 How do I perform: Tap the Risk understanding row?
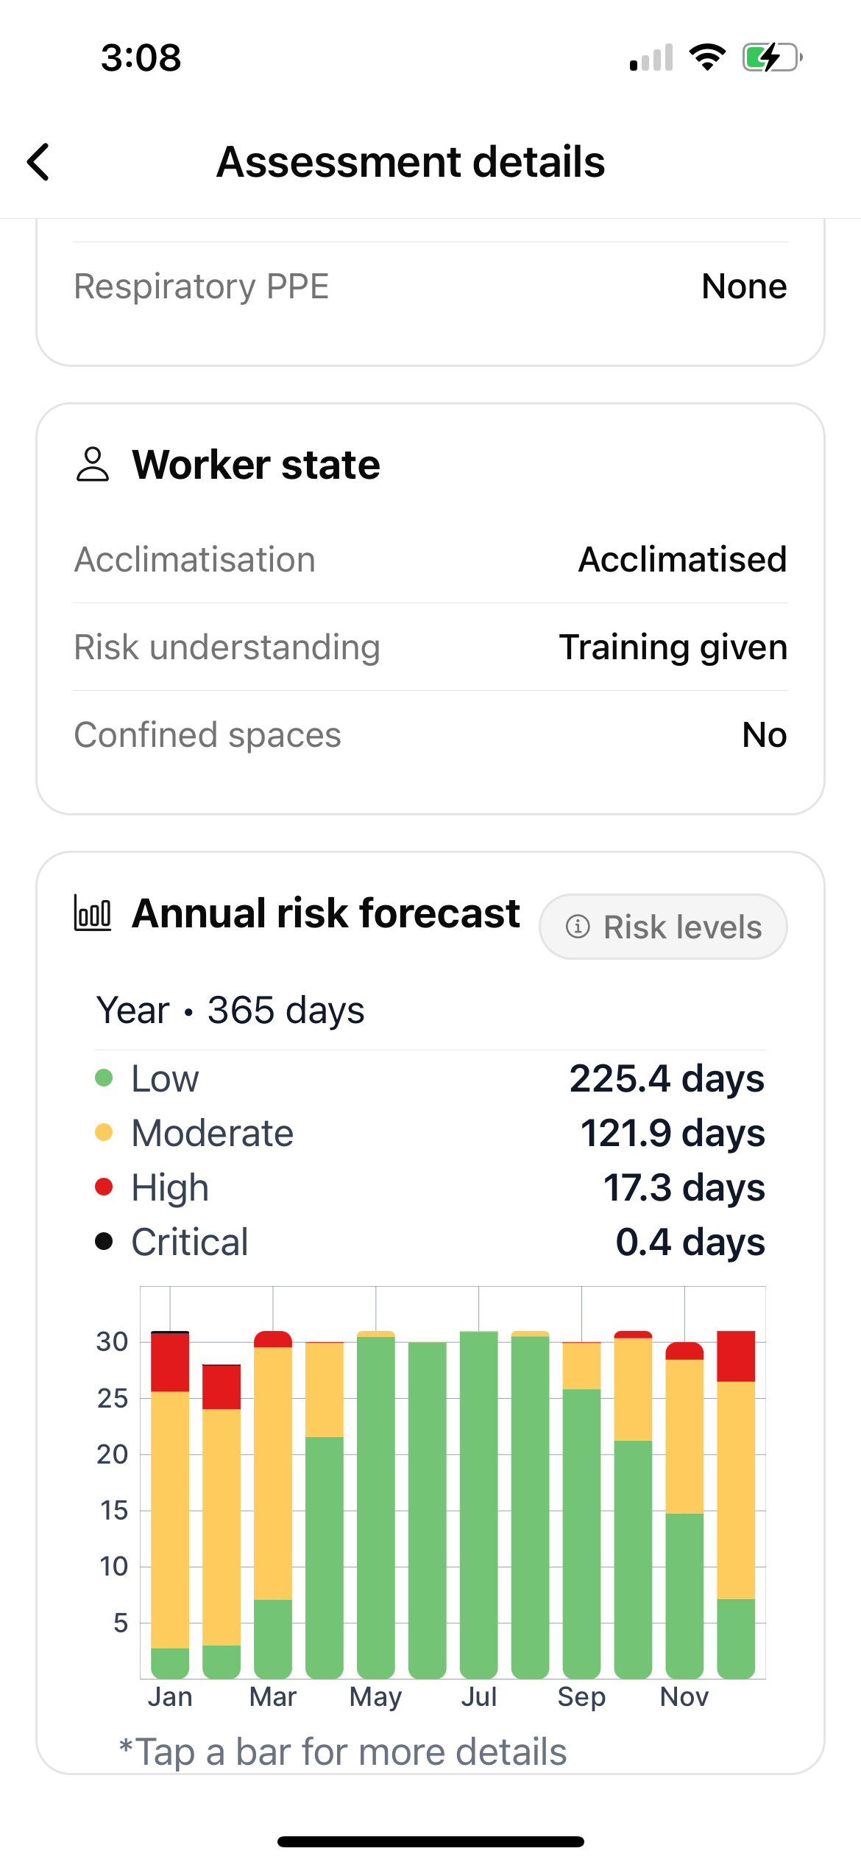[x=431, y=647]
